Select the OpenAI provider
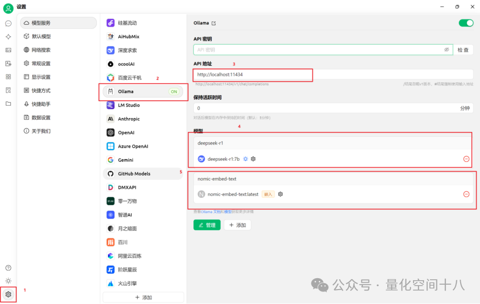The width and height of the screenshot is (480, 304). coord(143,132)
